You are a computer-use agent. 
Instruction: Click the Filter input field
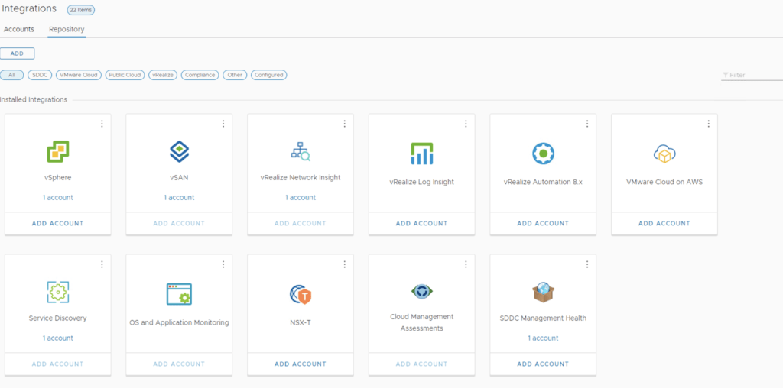tap(754, 75)
